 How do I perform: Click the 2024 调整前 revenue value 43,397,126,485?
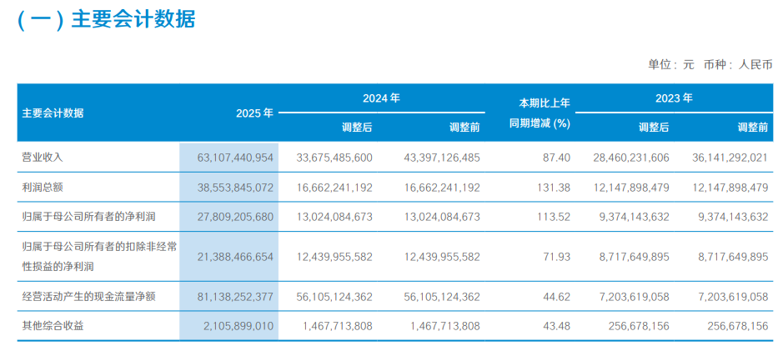[x=434, y=157]
